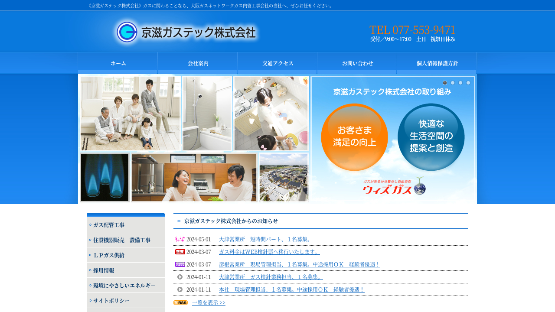Click the pink icon beside 2024-05-01 news

(x=180, y=240)
